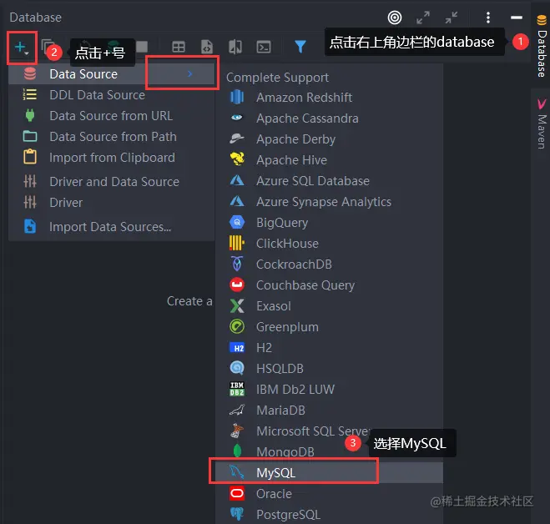This screenshot has height=524, width=550.
Task: Switch to the Maven side tab
Action: click(542, 124)
